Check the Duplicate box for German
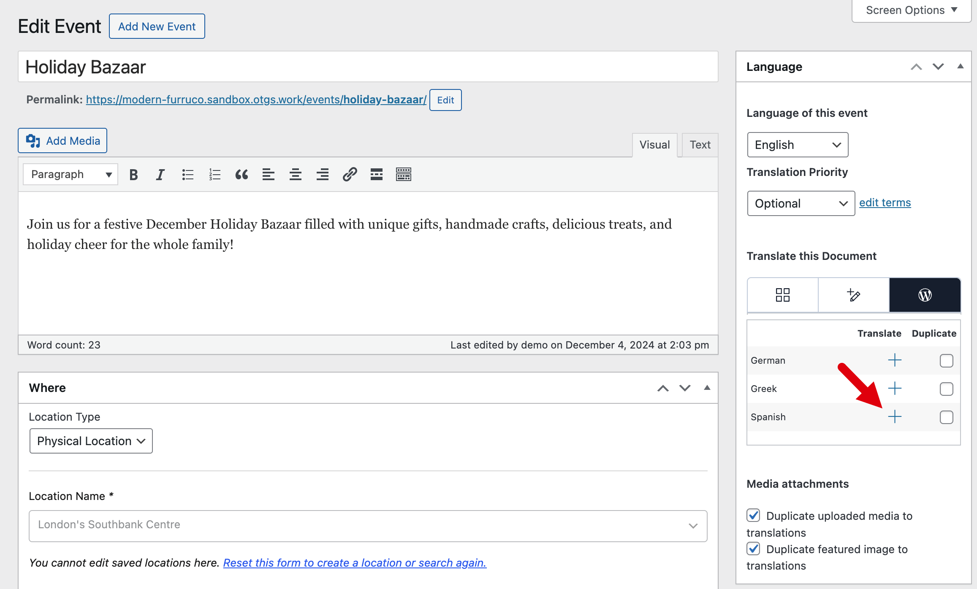977x589 pixels. pos(946,361)
